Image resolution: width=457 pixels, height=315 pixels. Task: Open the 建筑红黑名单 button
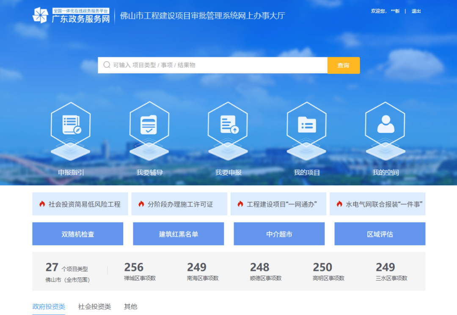(178, 234)
